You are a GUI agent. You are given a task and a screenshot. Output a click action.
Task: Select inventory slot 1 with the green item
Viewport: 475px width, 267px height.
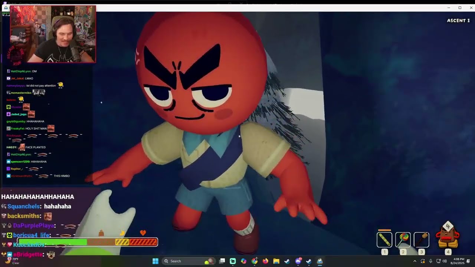[x=384, y=240]
